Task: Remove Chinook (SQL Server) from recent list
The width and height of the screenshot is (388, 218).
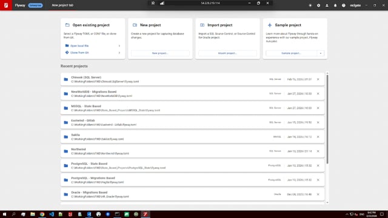Action: [318, 79]
